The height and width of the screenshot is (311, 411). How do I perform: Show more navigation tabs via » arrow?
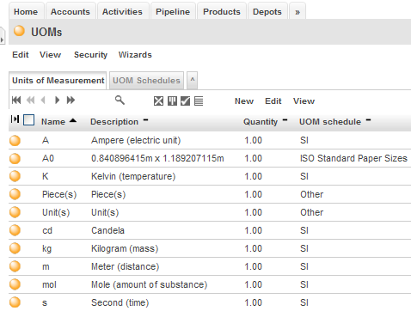[x=298, y=12]
